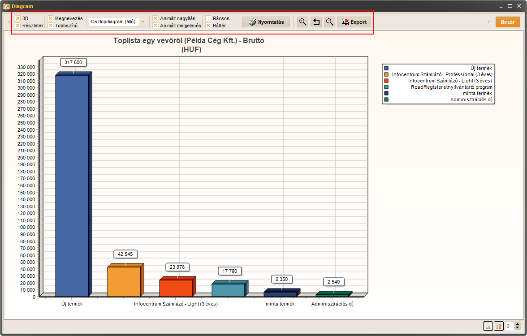Enable the Rácsos checkbox
The width and height of the screenshot is (527, 336).
pos(208,18)
